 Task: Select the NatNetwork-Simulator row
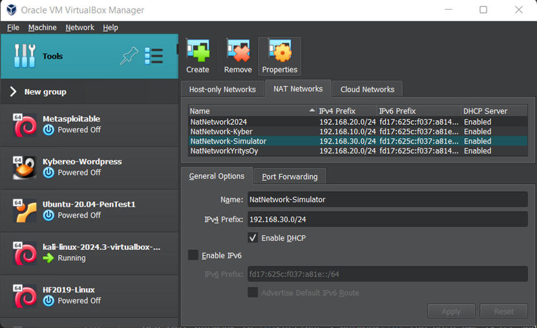[x=358, y=141]
